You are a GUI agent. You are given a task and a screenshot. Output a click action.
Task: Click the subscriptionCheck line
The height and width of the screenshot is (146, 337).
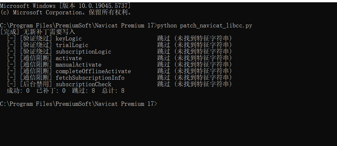click(x=119, y=84)
